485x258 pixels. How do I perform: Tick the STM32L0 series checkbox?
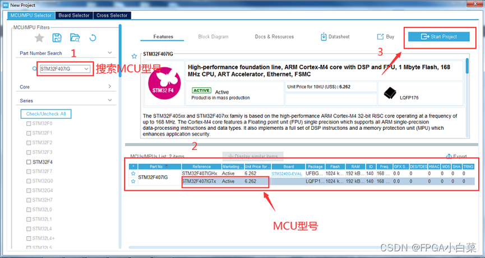29,209
